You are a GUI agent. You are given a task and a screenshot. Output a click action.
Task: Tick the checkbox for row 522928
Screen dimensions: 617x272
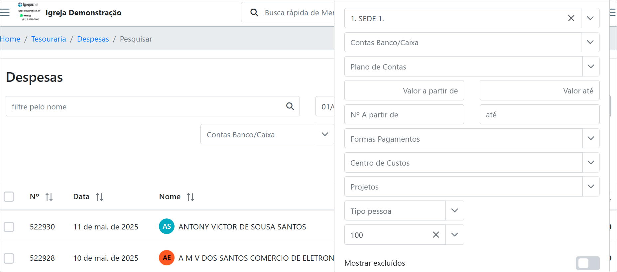(9, 258)
